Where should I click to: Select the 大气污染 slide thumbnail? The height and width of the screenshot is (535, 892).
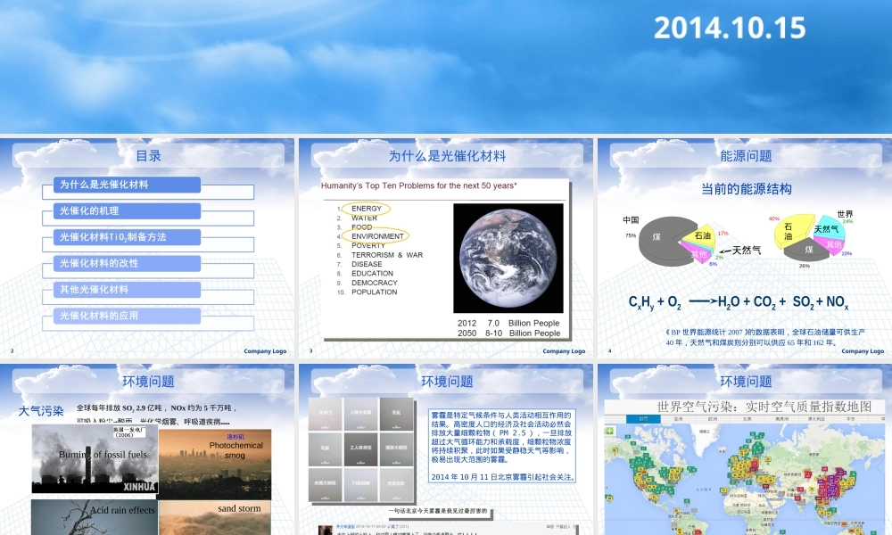(x=147, y=449)
